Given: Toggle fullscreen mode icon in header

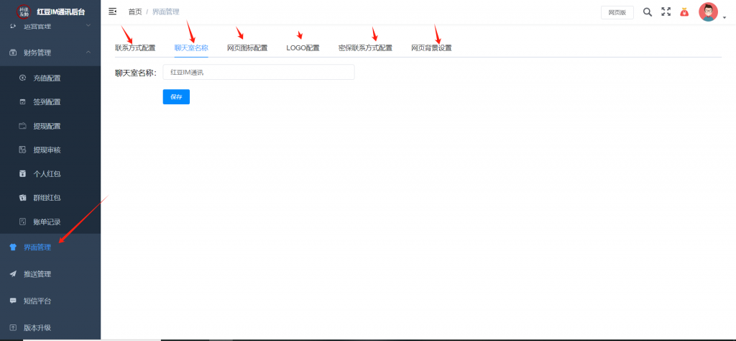Looking at the screenshot, I should pos(666,12).
